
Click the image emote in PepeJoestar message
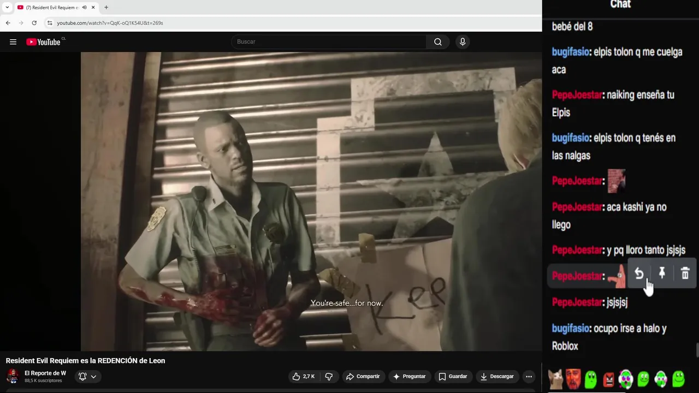617,181
